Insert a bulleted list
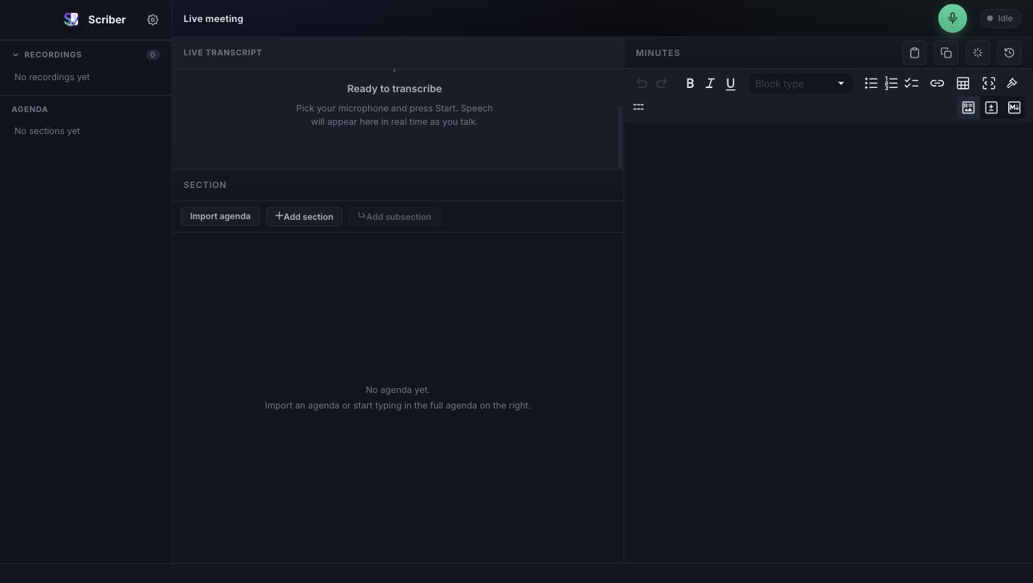Viewport: 1033px width, 583px height. [871, 84]
